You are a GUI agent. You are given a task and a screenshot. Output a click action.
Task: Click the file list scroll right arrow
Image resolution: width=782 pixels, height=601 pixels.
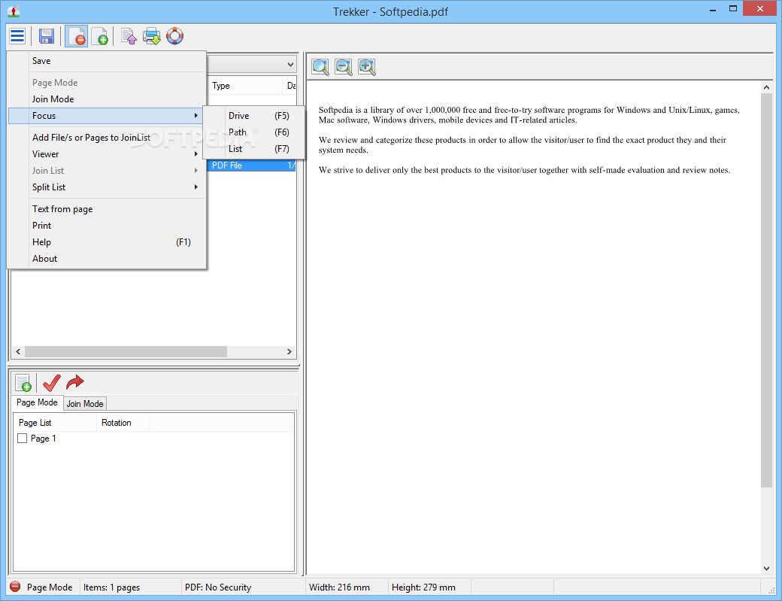click(x=289, y=351)
